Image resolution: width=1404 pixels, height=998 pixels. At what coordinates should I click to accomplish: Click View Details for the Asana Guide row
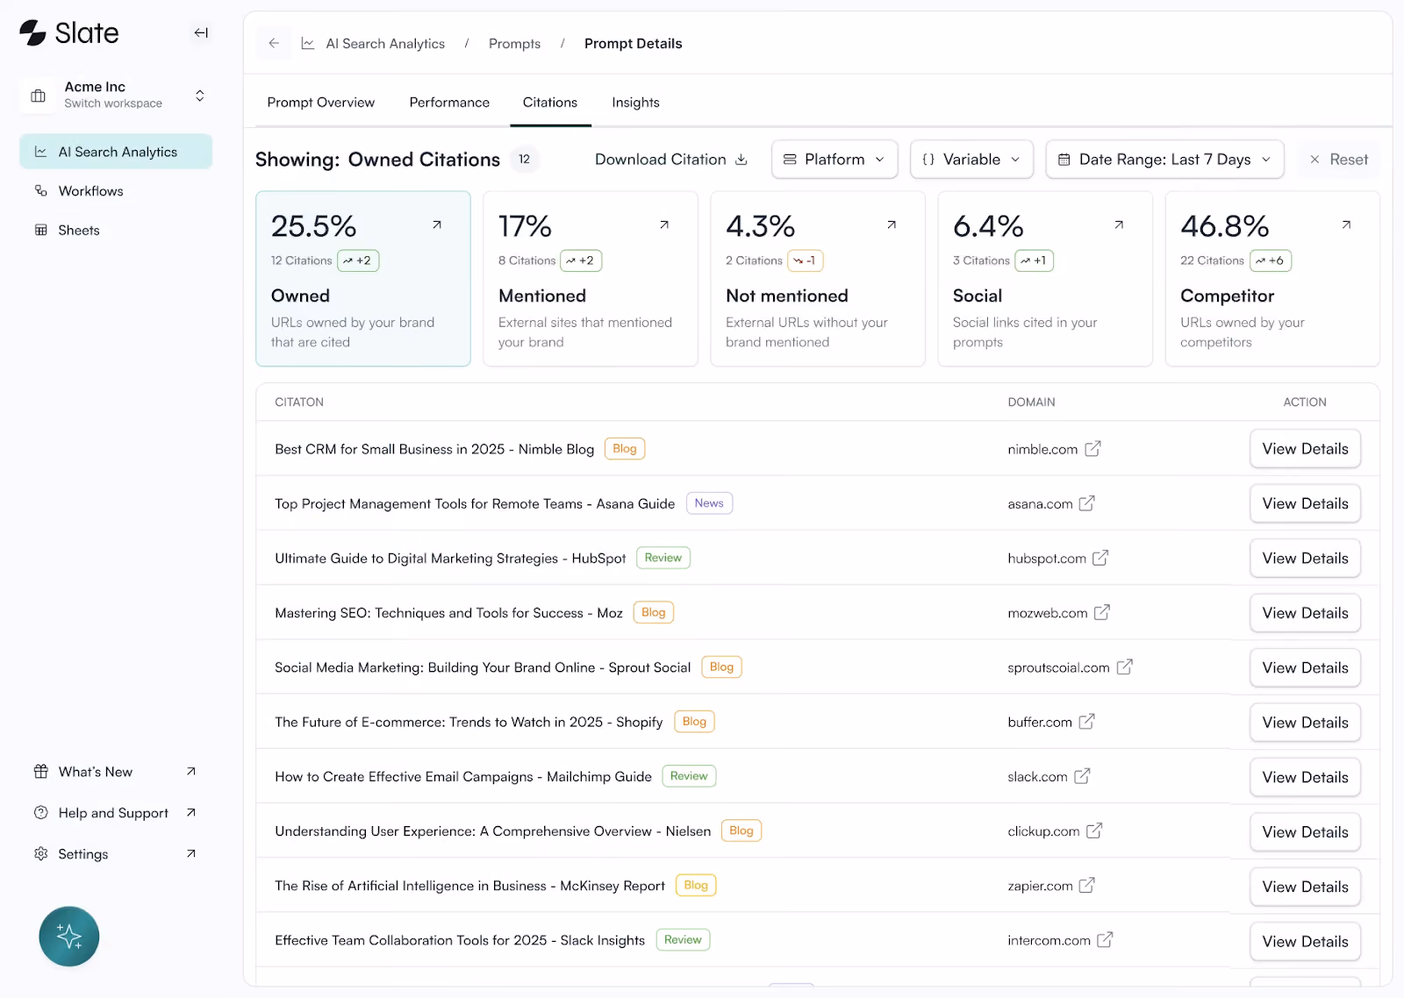[x=1305, y=503]
